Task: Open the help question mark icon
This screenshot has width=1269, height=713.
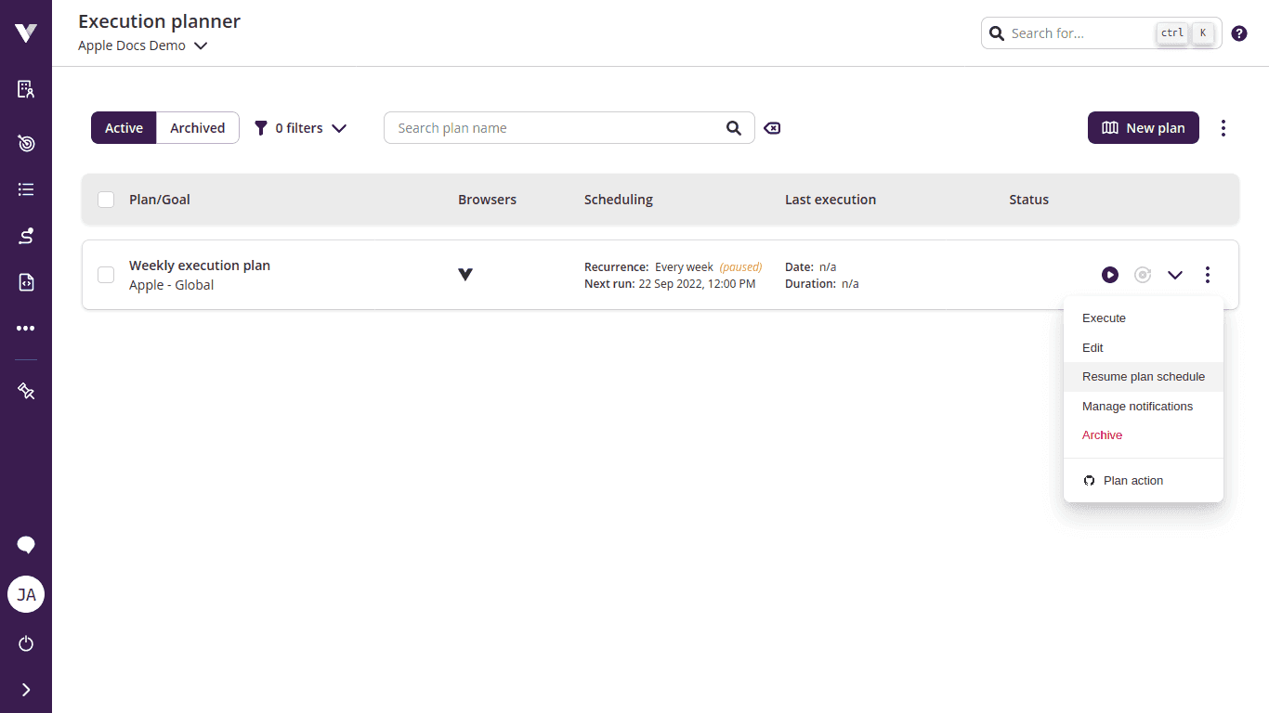Action: [x=1239, y=33]
